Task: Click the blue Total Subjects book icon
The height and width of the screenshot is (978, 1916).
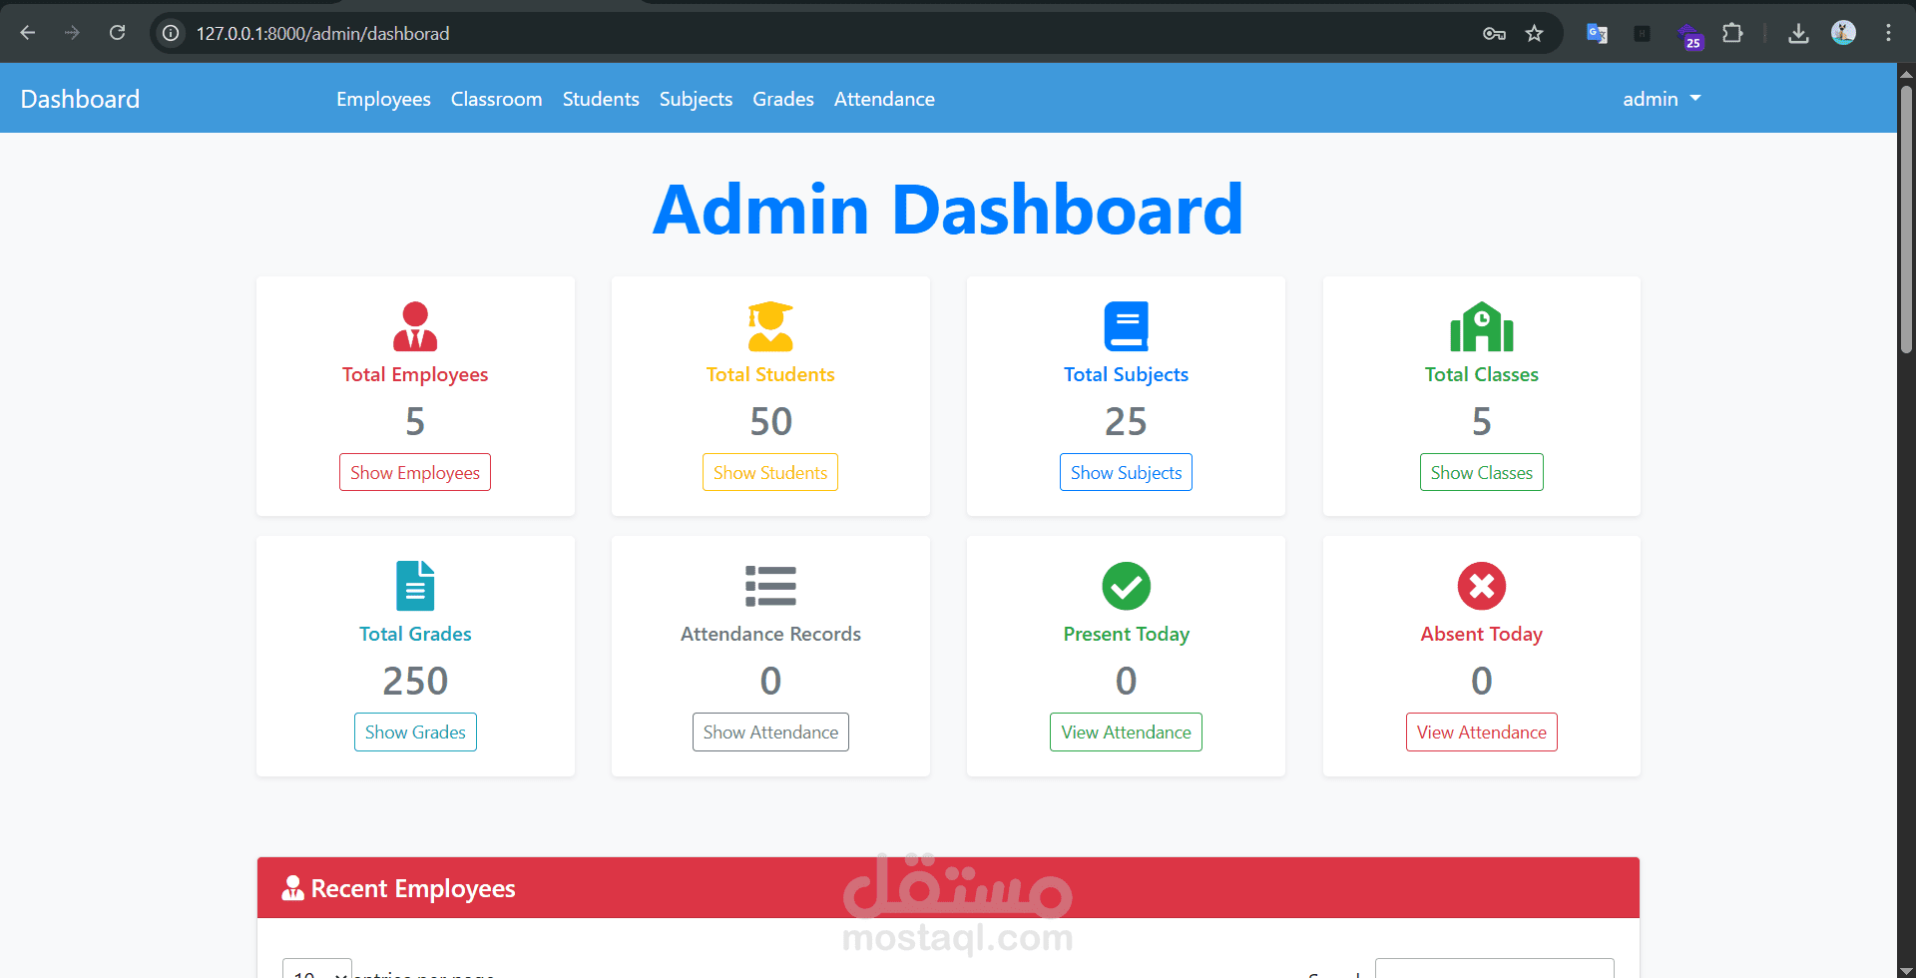Action: click(1126, 325)
